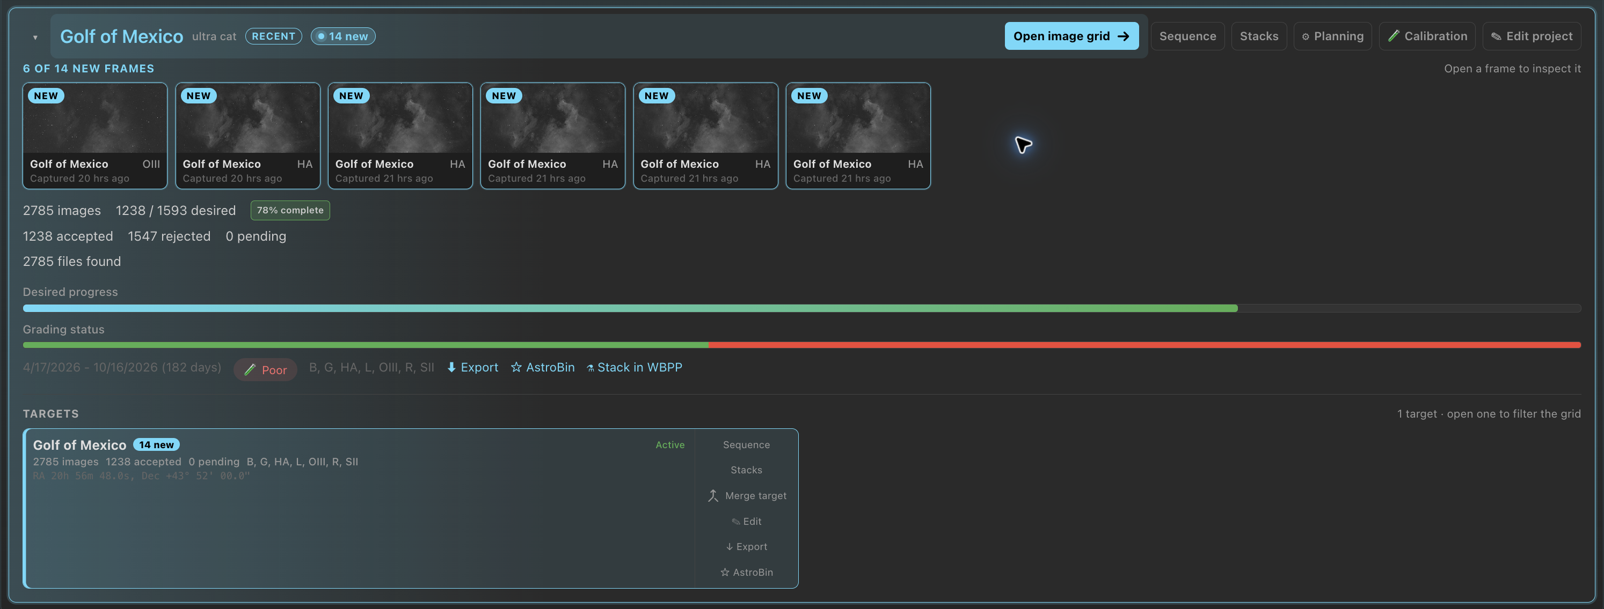Open the Golf of Mexico target card title
Screen dimensions: 1604x609
[x=79, y=445]
